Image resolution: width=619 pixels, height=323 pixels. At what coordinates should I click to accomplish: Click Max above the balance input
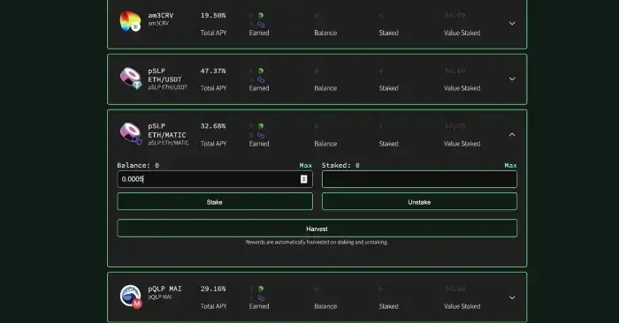[306, 165]
